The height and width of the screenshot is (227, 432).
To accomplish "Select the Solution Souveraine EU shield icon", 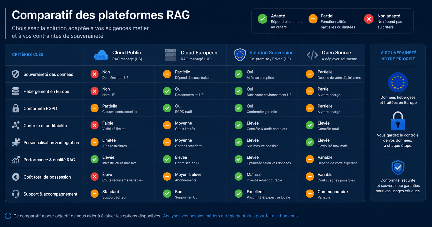I will click(x=240, y=55).
